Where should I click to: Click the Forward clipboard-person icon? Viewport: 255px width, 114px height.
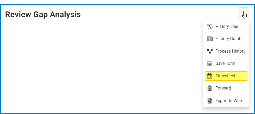coord(210,88)
